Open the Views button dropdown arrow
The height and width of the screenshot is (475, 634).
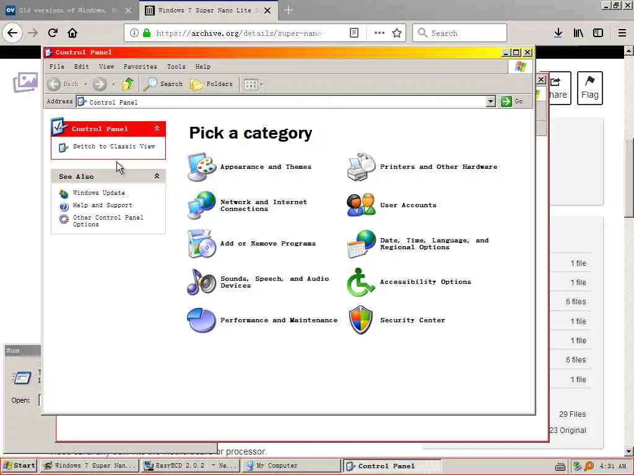point(262,84)
